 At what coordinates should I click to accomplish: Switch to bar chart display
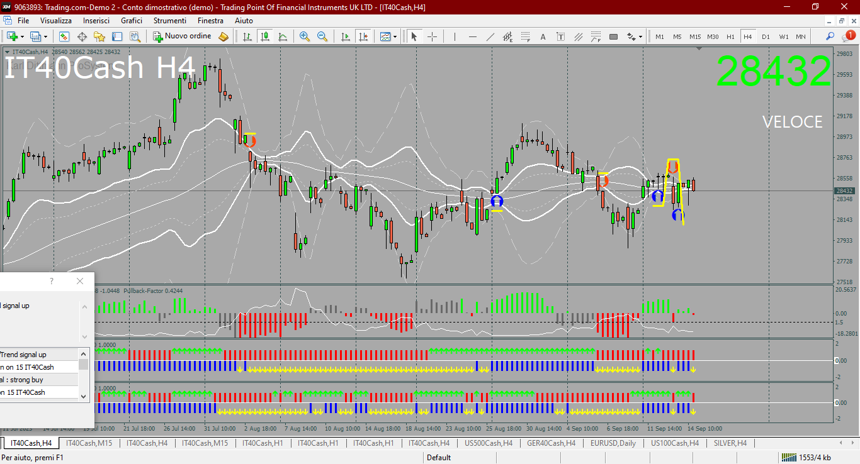pos(247,36)
